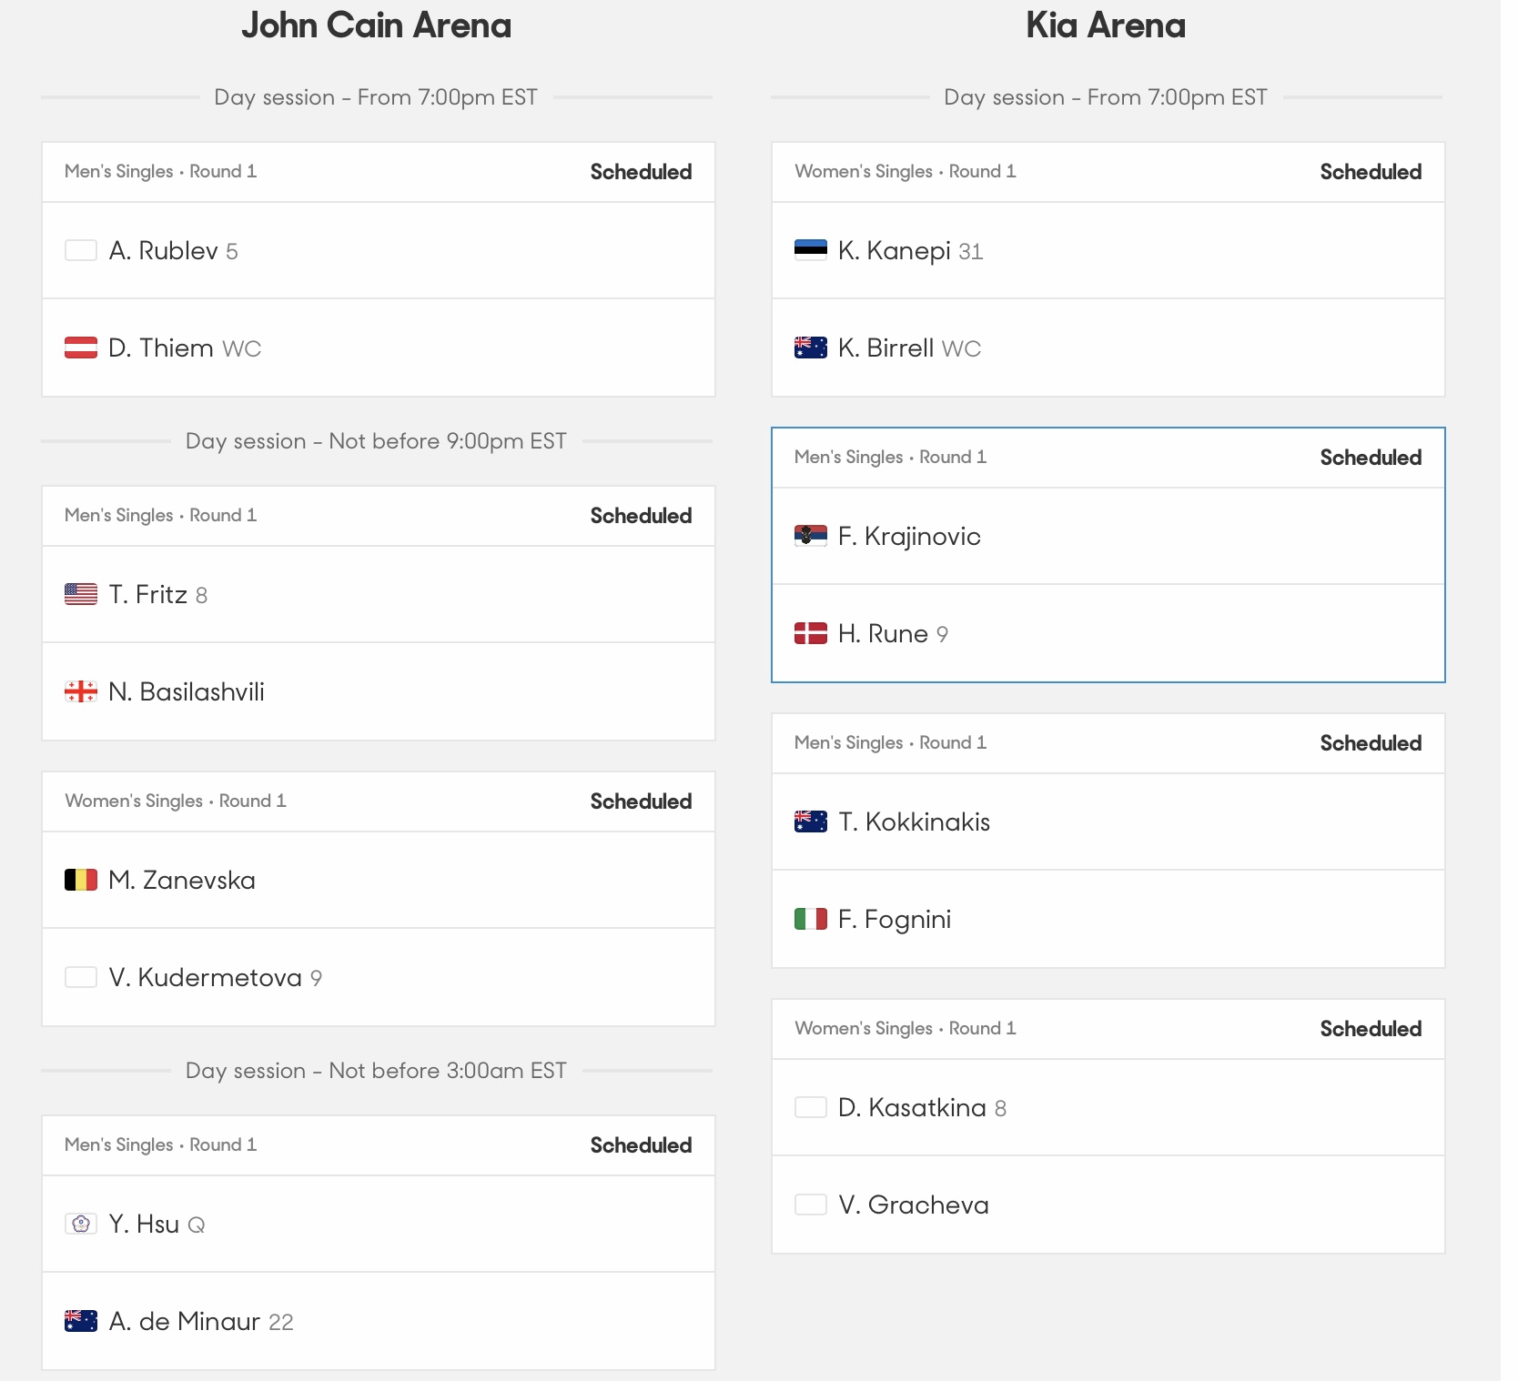Click the Serbian flag next to F. Krajinovic
Viewport: 1518px width, 1381px height.
click(x=811, y=536)
